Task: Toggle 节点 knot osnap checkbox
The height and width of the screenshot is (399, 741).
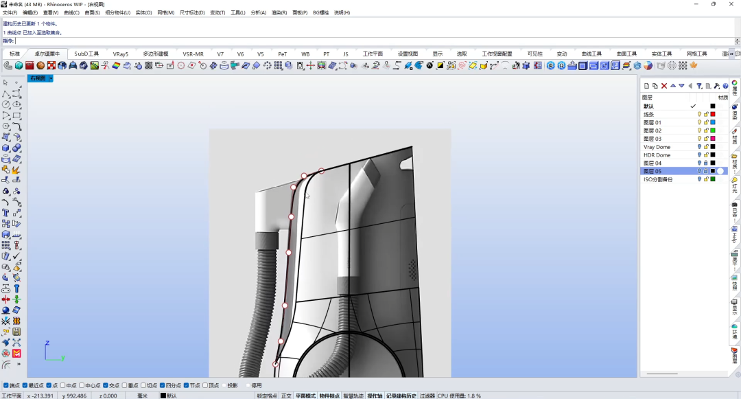Action: tap(186, 385)
